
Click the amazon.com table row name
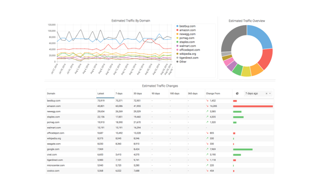click(54, 106)
